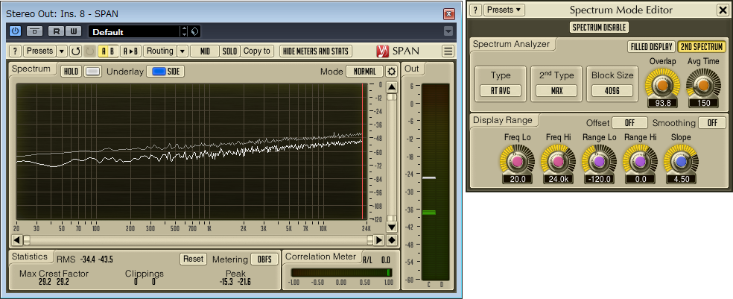Open the 2nd Type MAX selector
733x299 pixels.
click(x=556, y=91)
